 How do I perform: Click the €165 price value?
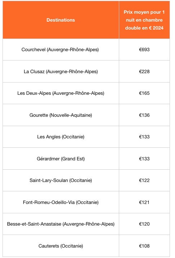tap(144, 93)
